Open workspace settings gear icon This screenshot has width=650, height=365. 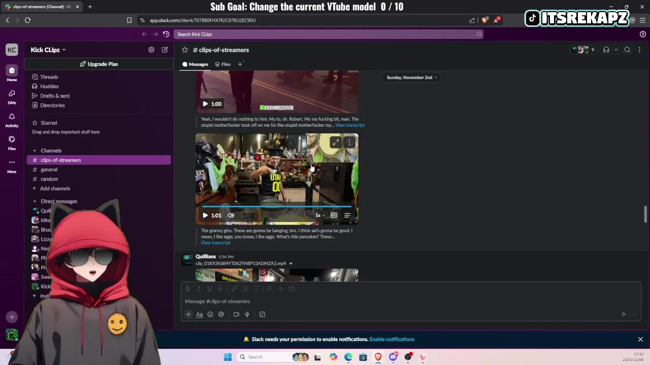151,50
